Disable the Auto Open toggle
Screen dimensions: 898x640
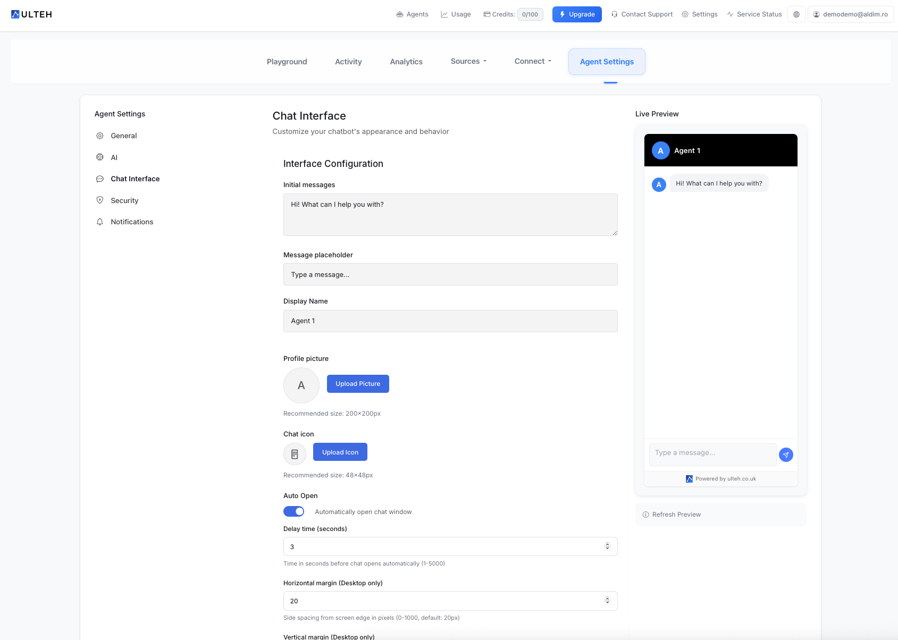coord(293,511)
